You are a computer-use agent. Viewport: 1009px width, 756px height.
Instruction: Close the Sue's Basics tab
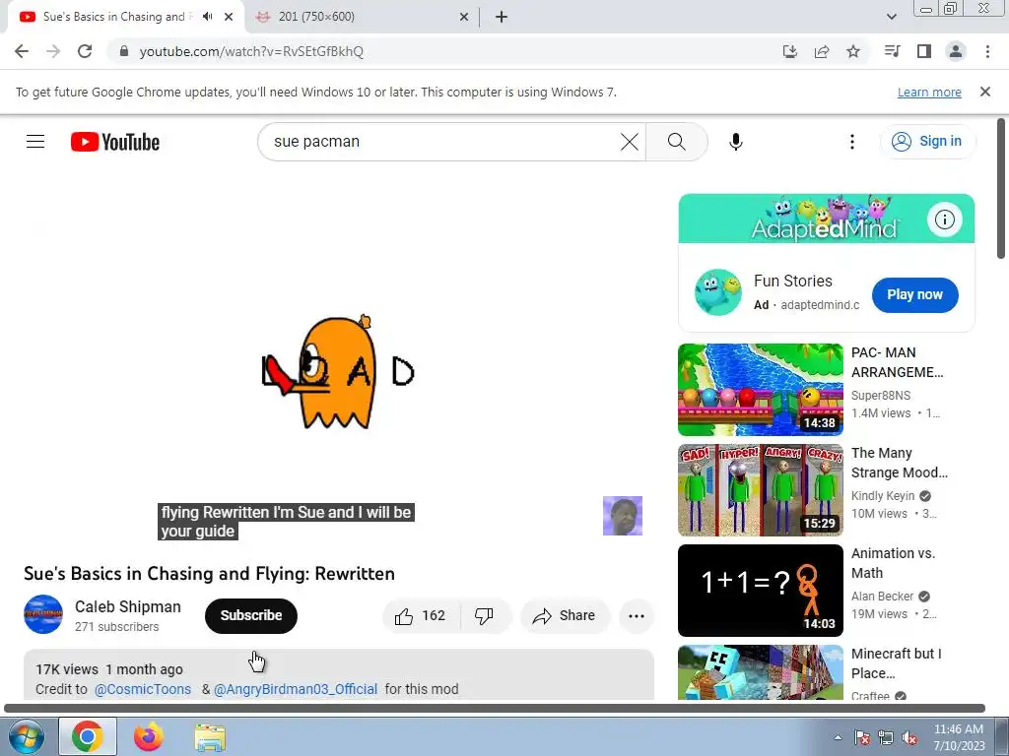pos(229,17)
